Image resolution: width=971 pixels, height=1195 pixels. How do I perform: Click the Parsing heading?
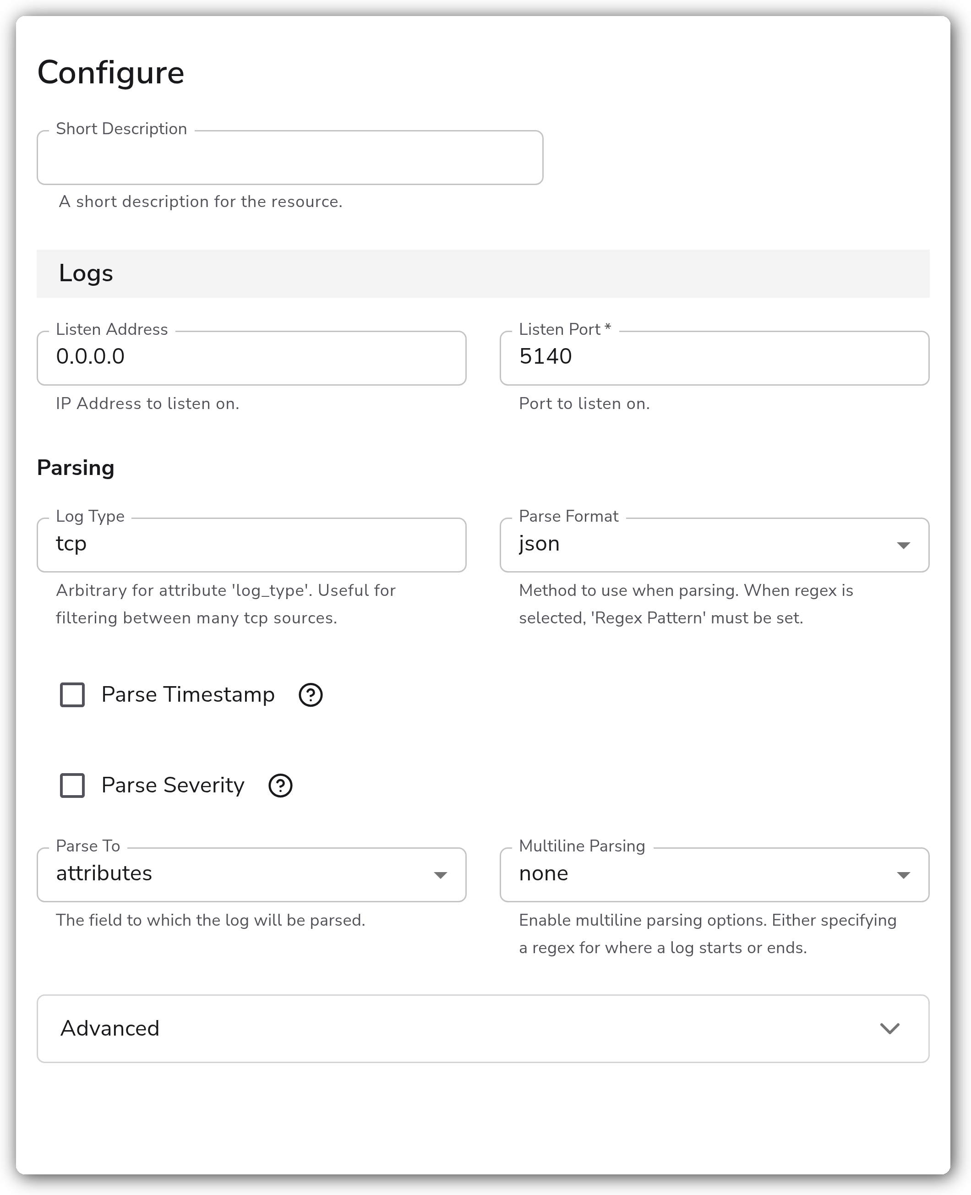coord(76,468)
